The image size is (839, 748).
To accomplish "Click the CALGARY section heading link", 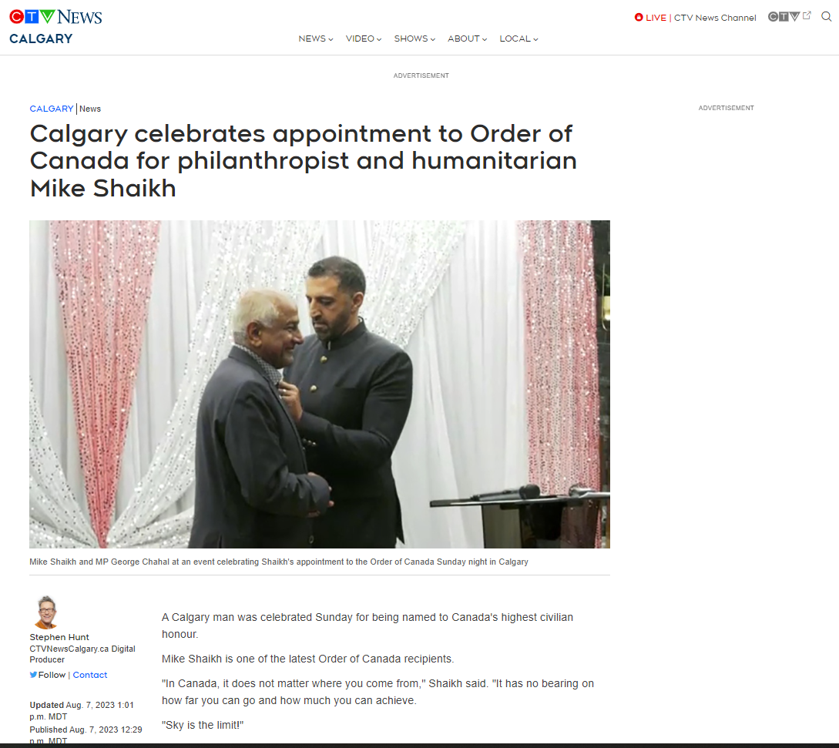I will click(x=41, y=39).
